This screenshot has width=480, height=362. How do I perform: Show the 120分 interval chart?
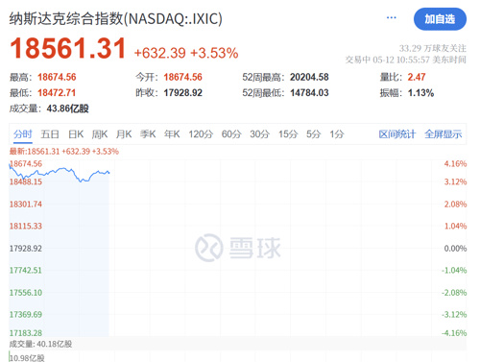[201, 134]
